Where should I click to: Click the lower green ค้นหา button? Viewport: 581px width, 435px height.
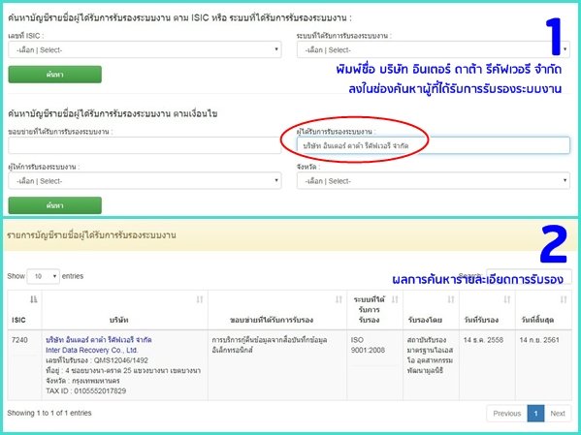tap(55, 205)
